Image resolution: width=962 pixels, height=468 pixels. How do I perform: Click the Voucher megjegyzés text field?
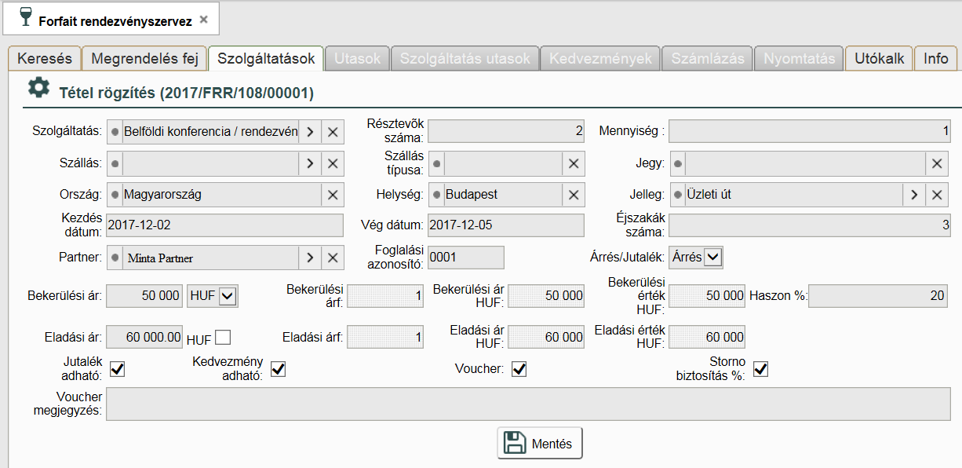pyautogui.click(x=527, y=404)
